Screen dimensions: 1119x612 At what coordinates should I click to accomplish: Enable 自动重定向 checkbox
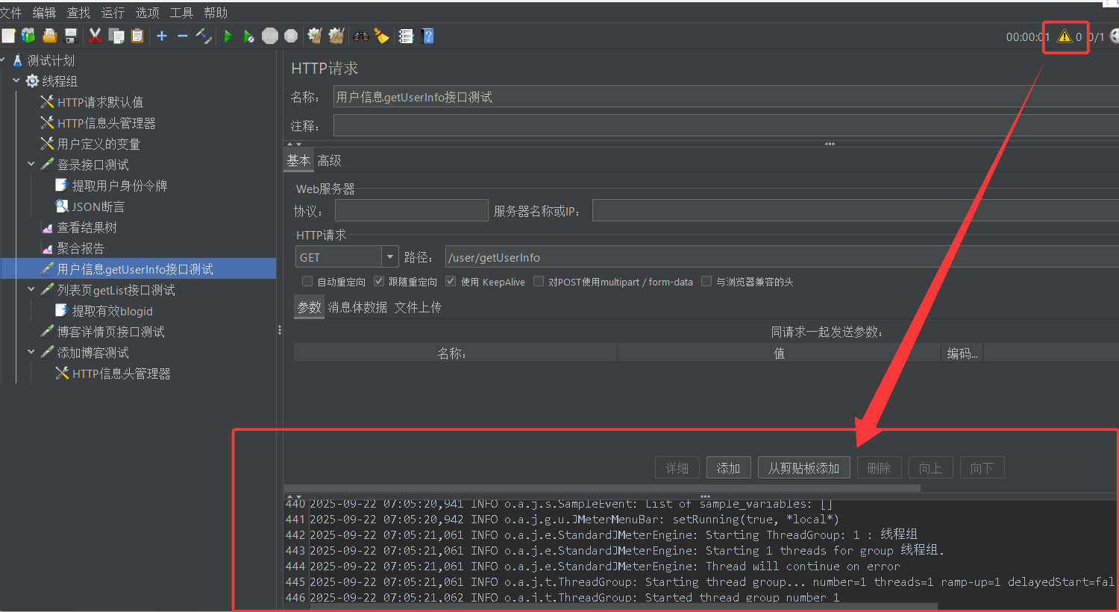307,281
